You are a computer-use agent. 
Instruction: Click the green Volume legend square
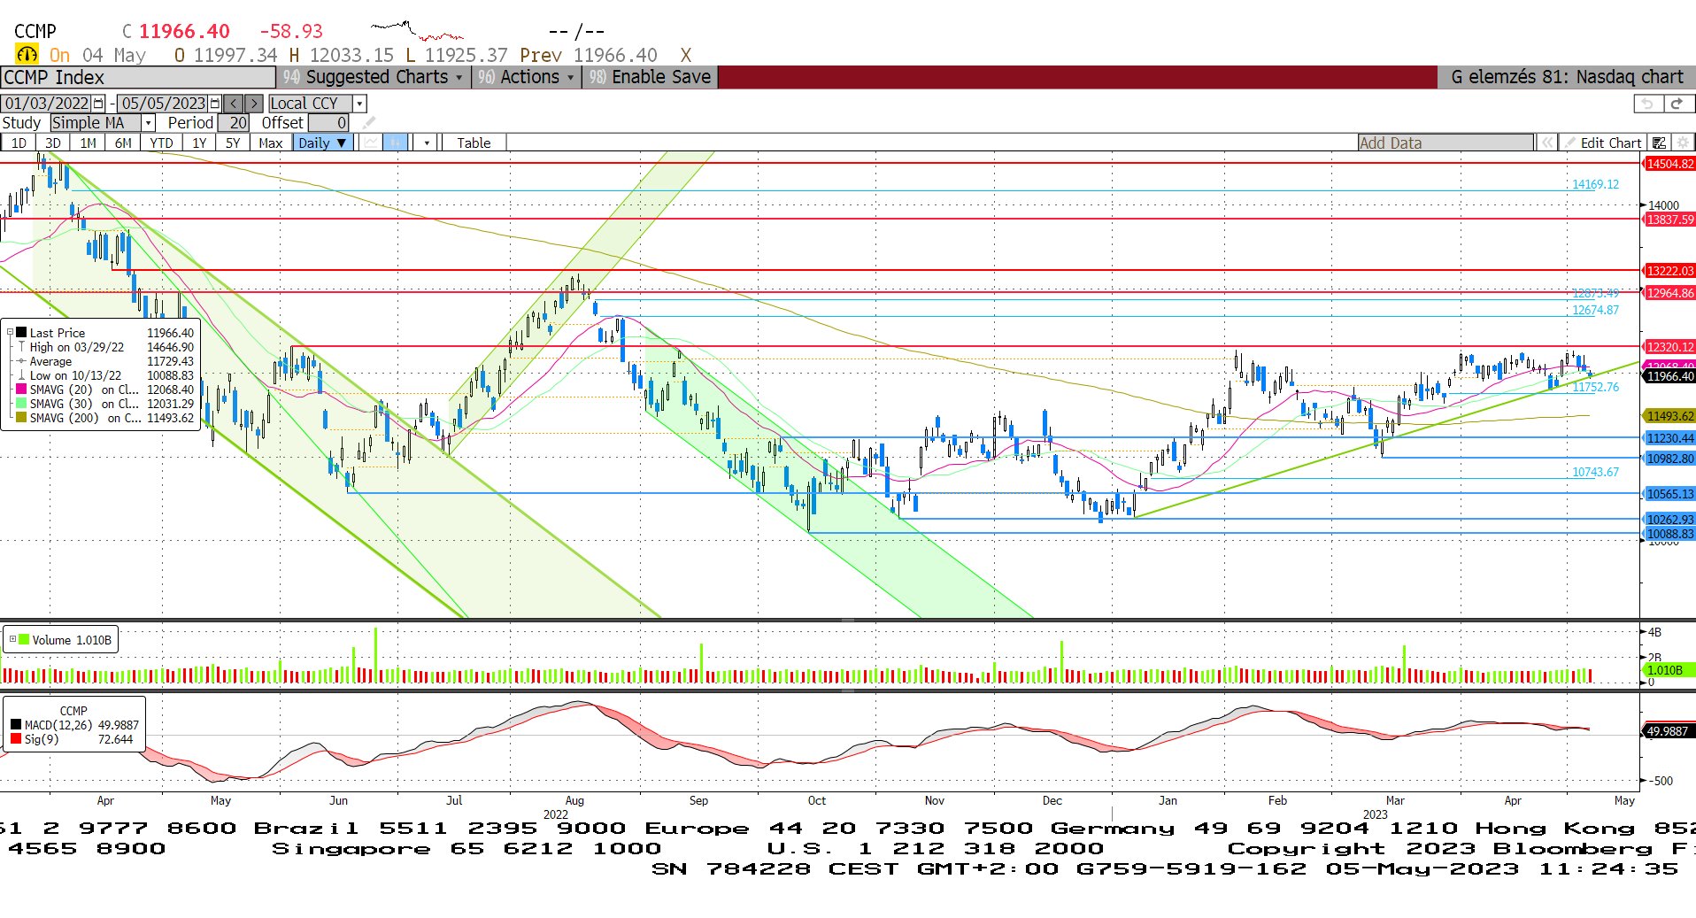click(x=24, y=639)
